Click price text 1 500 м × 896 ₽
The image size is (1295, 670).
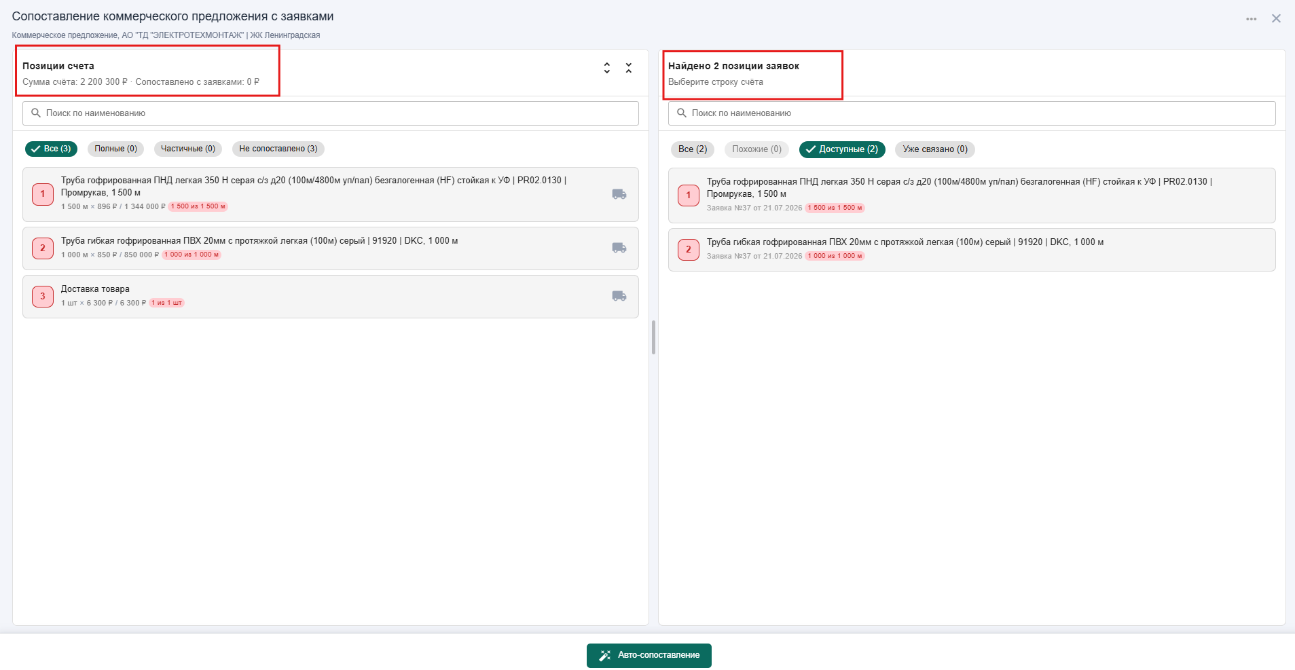tap(89, 206)
